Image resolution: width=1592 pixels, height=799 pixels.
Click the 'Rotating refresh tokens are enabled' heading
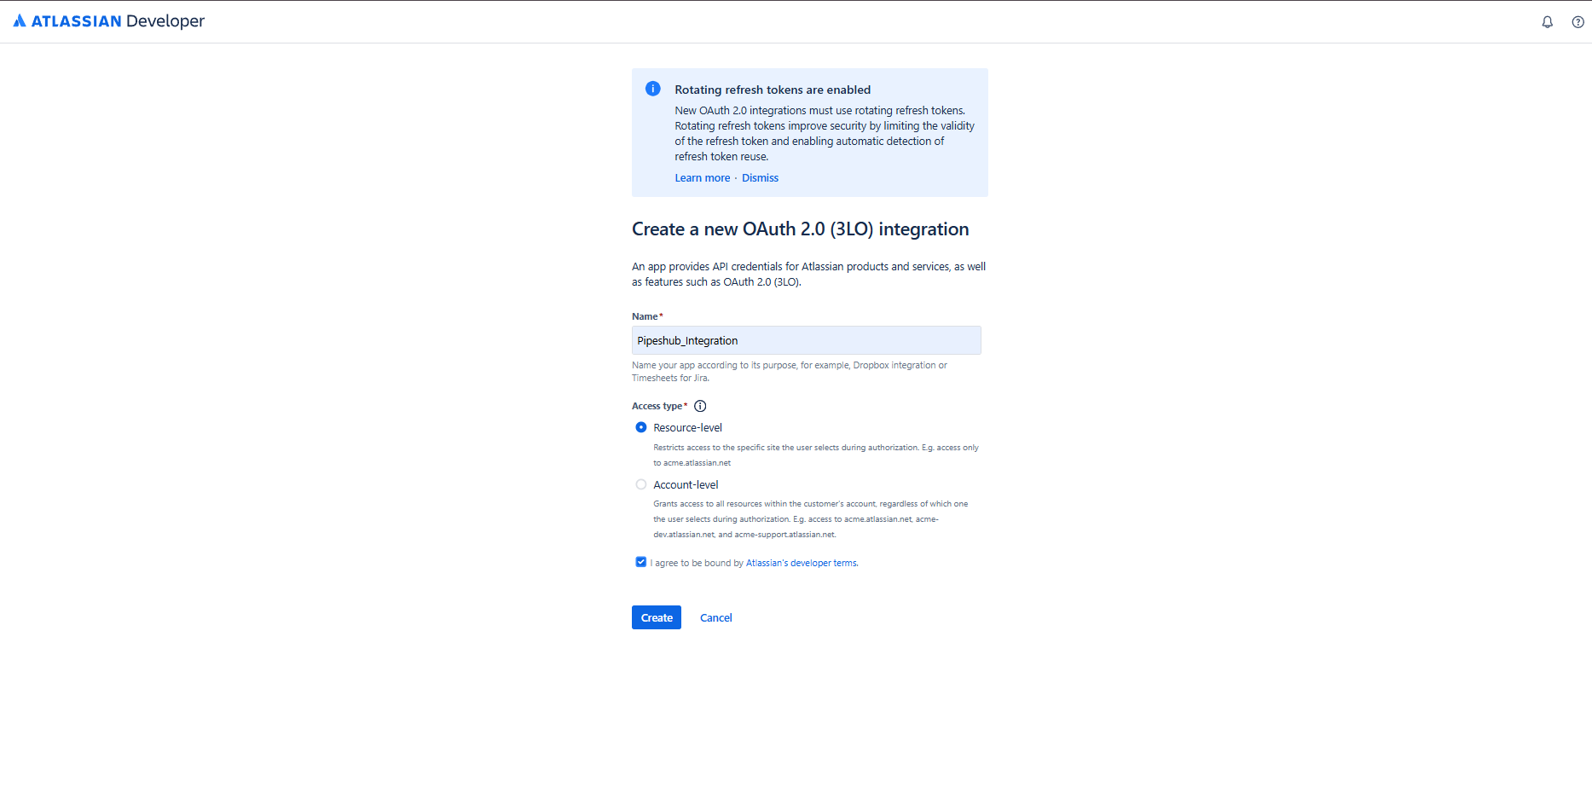[x=773, y=90]
